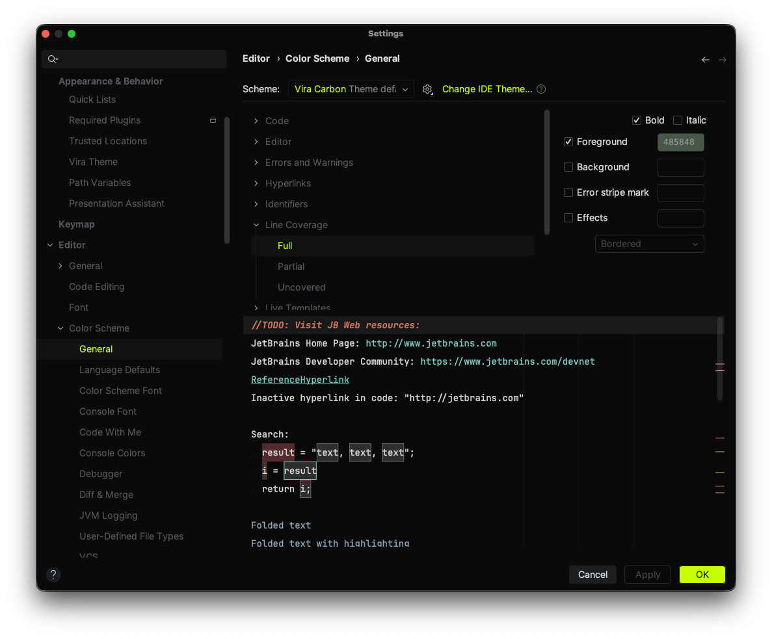Expand the Identifiers category
This screenshot has height=639, width=772.
point(256,203)
